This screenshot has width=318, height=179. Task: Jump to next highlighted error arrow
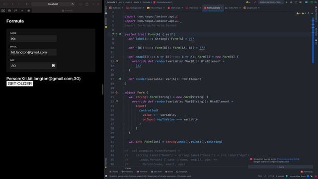(312, 13)
